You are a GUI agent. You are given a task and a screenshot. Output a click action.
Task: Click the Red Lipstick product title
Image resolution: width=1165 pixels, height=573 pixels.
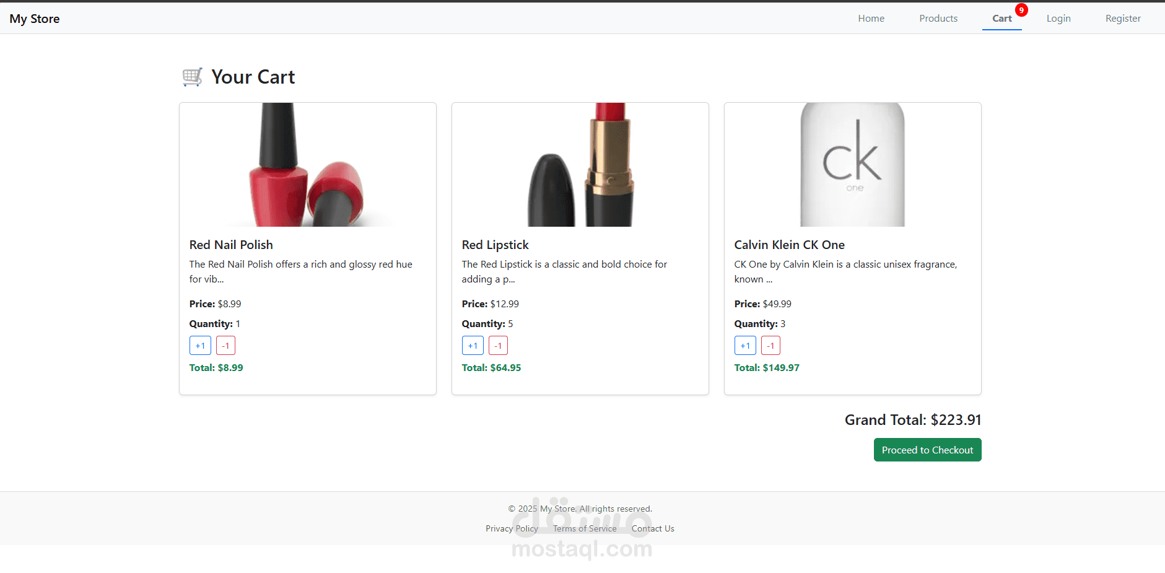(495, 245)
